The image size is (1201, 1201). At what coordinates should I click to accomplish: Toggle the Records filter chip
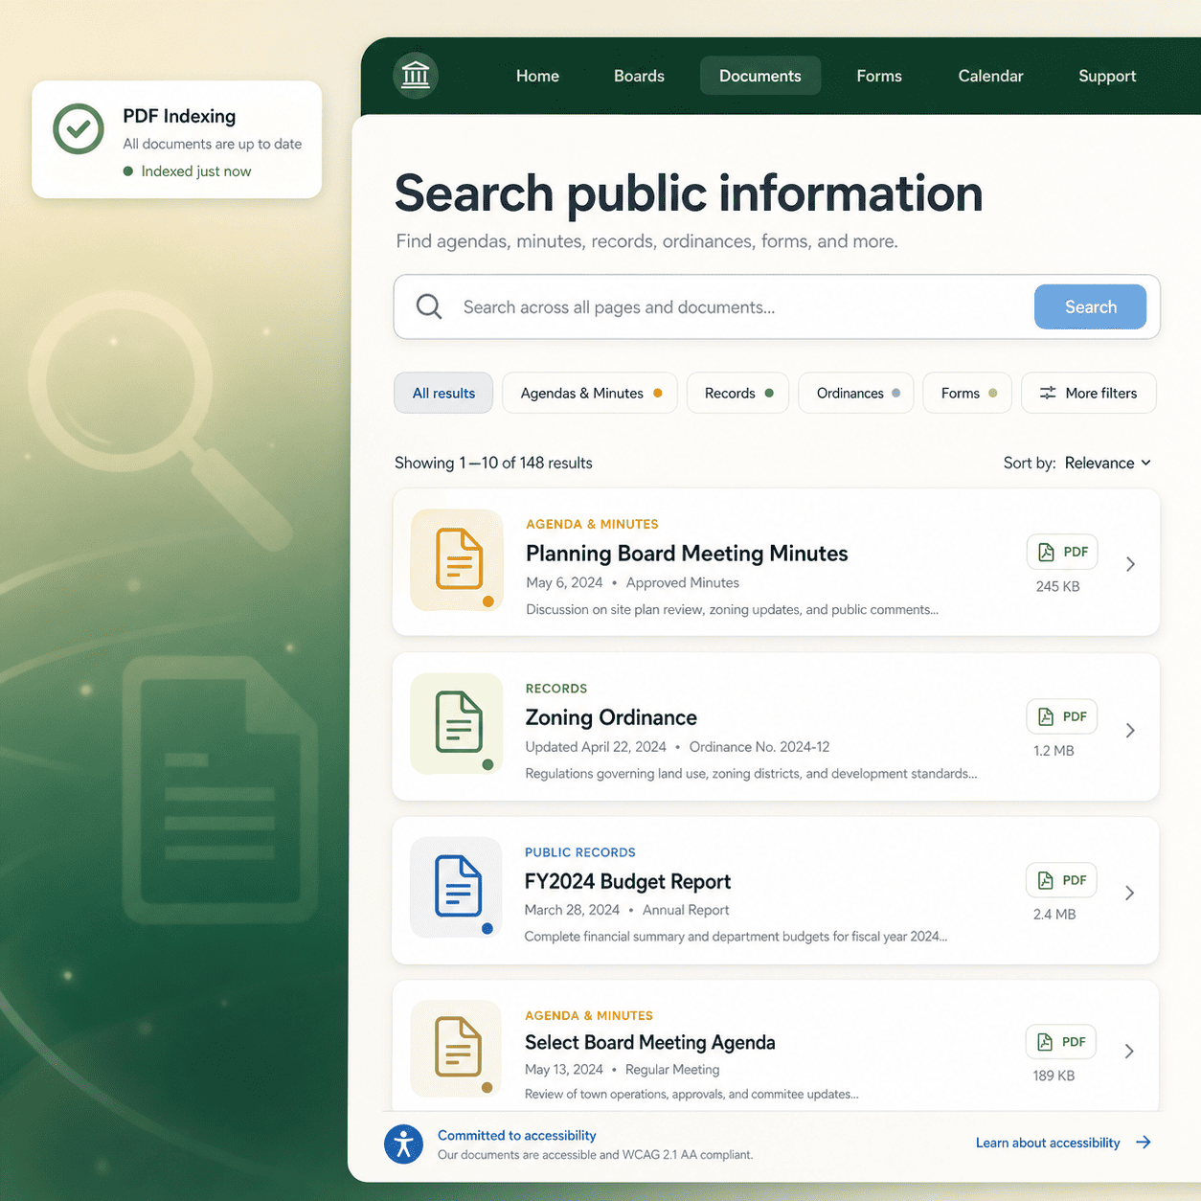click(x=737, y=394)
